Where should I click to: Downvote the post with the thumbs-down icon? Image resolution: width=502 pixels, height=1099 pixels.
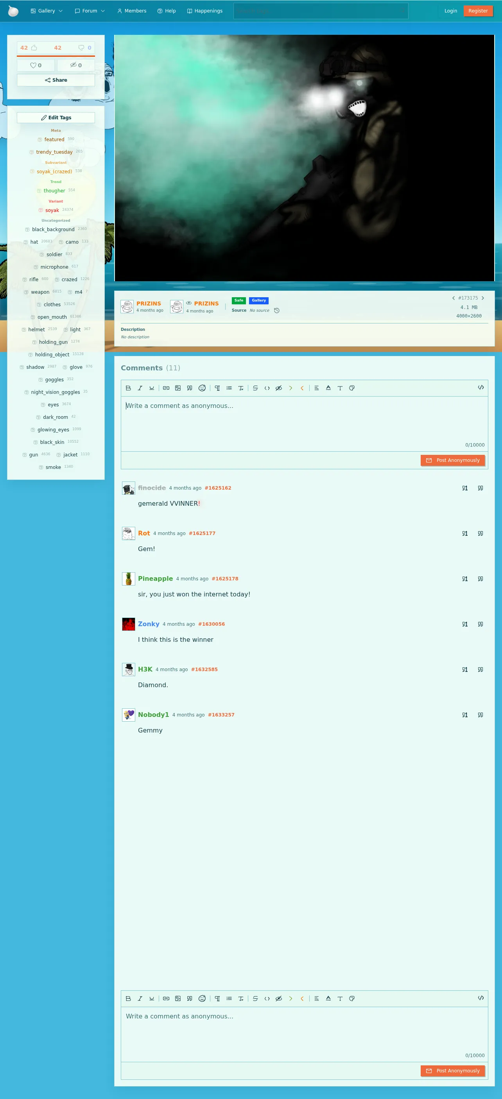click(81, 48)
